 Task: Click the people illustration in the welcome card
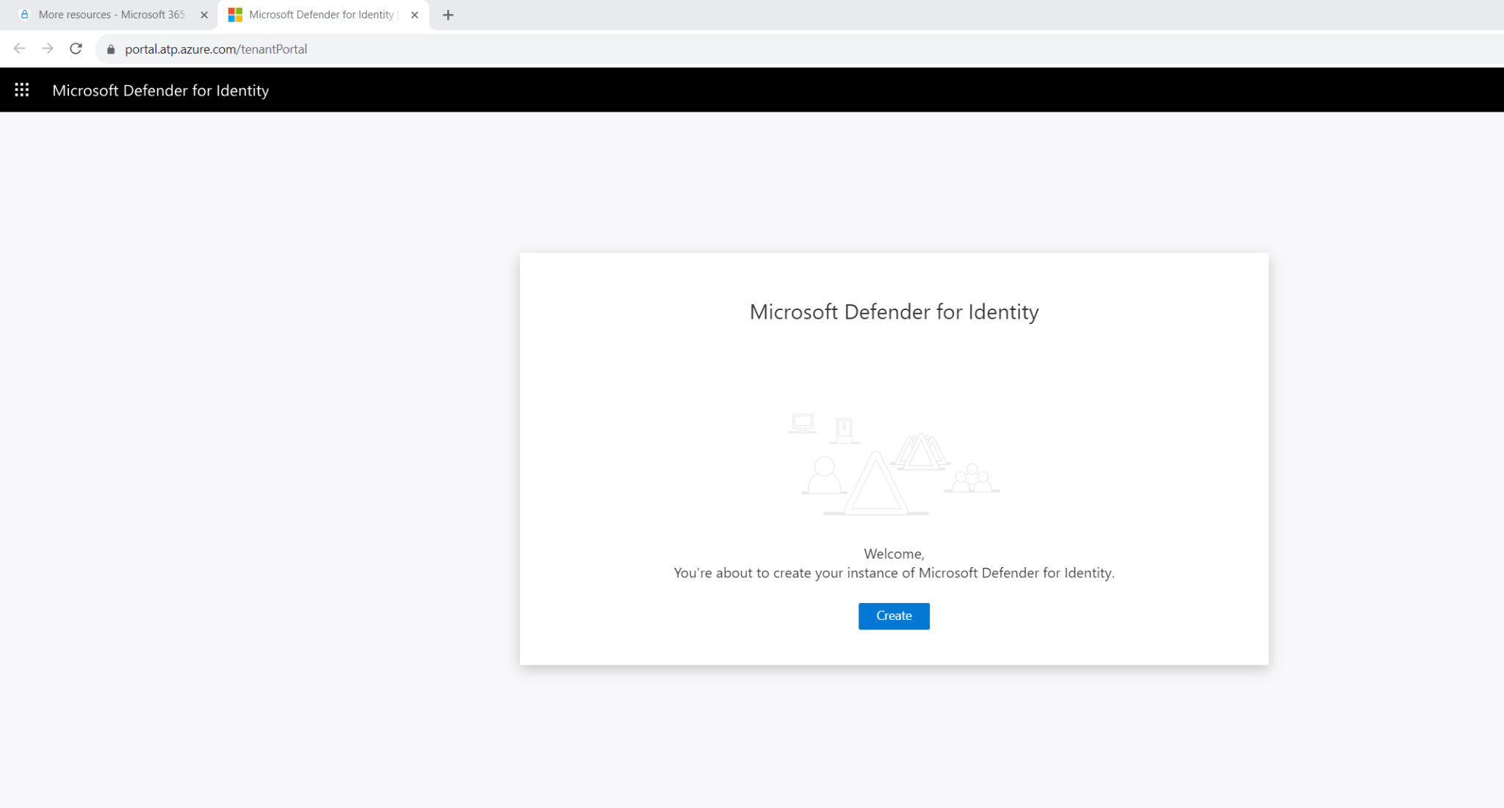[x=971, y=477]
